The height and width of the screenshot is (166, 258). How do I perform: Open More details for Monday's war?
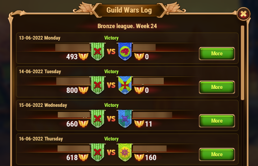[217, 54]
